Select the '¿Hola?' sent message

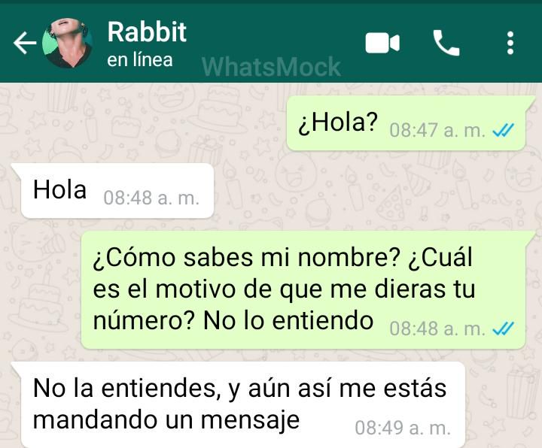click(x=406, y=123)
